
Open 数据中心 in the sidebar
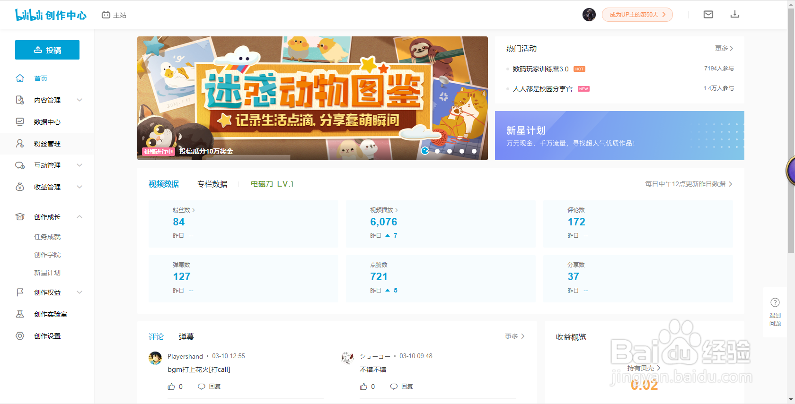click(47, 122)
